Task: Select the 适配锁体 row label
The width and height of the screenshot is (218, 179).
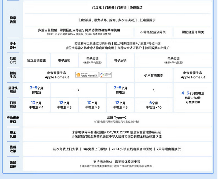Action: pyautogui.click(x=13, y=165)
